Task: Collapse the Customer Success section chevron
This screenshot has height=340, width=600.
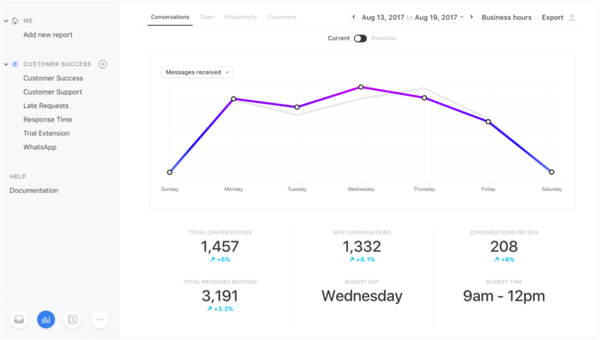Action: (6, 64)
